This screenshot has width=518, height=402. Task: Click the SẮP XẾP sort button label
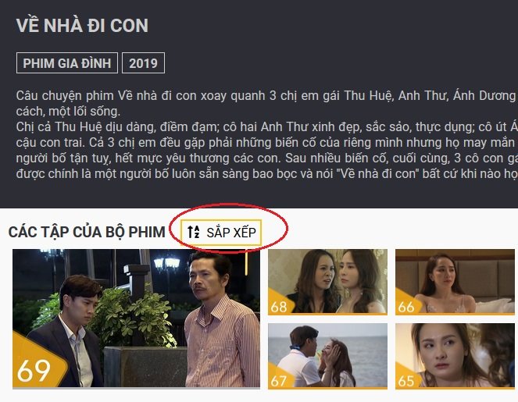click(x=231, y=233)
